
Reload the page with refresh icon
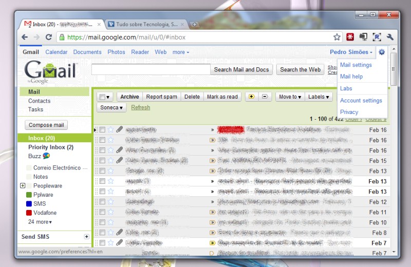point(49,37)
